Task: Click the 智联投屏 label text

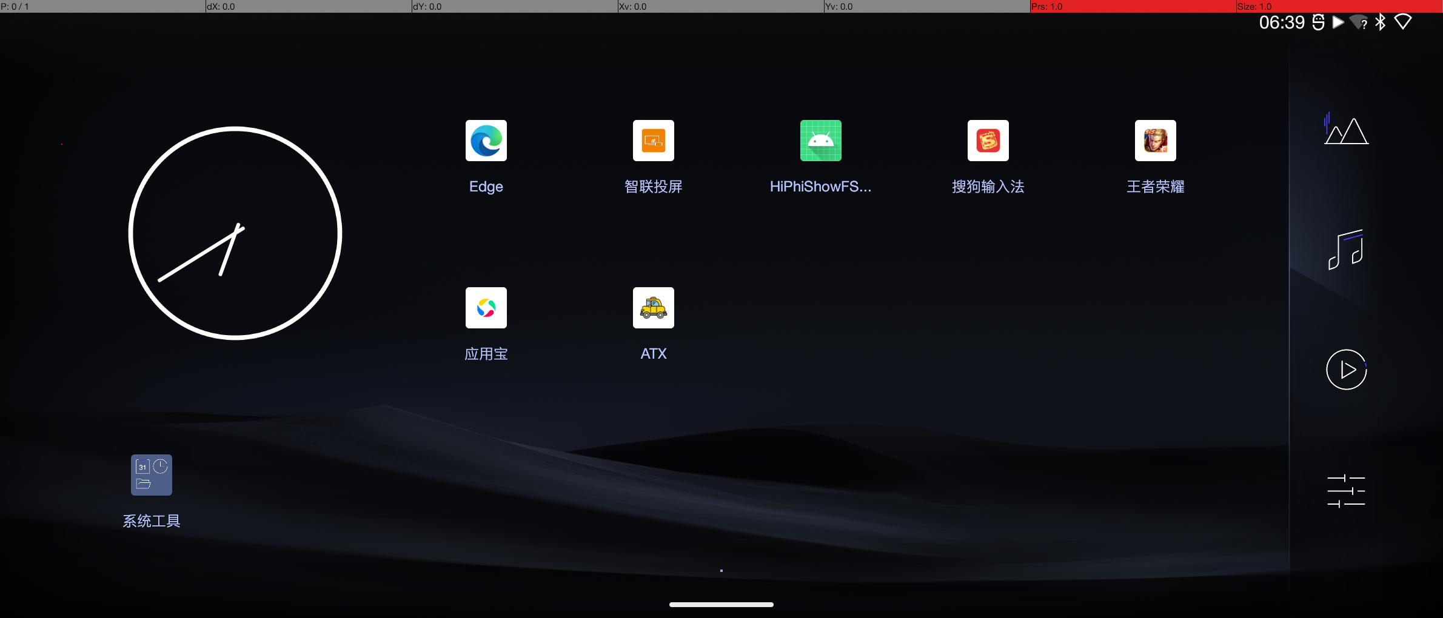Action: coord(654,187)
